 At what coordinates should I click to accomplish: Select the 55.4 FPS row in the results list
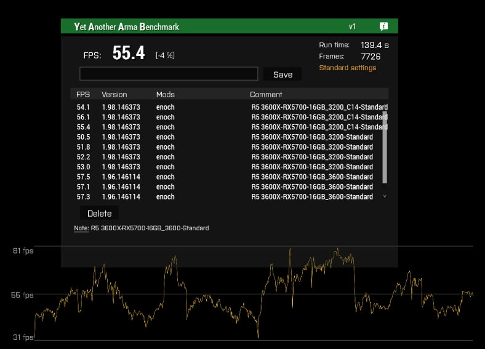coord(229,127)
